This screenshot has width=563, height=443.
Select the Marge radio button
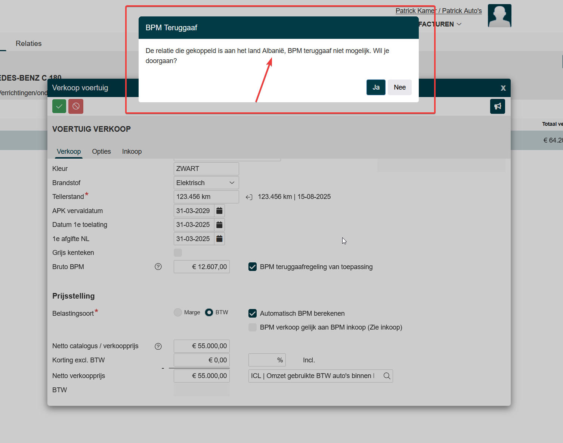pyautogui.click(x=178, y=312)
